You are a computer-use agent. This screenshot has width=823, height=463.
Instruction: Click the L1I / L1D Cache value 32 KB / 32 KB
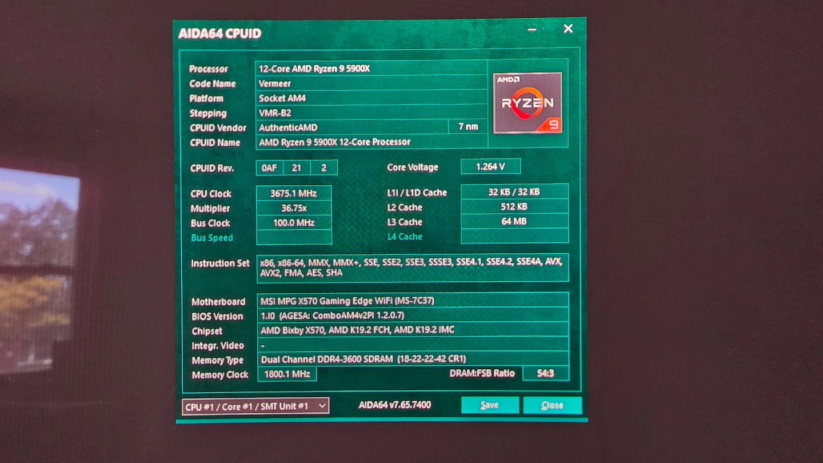click(x=514, y=192)
